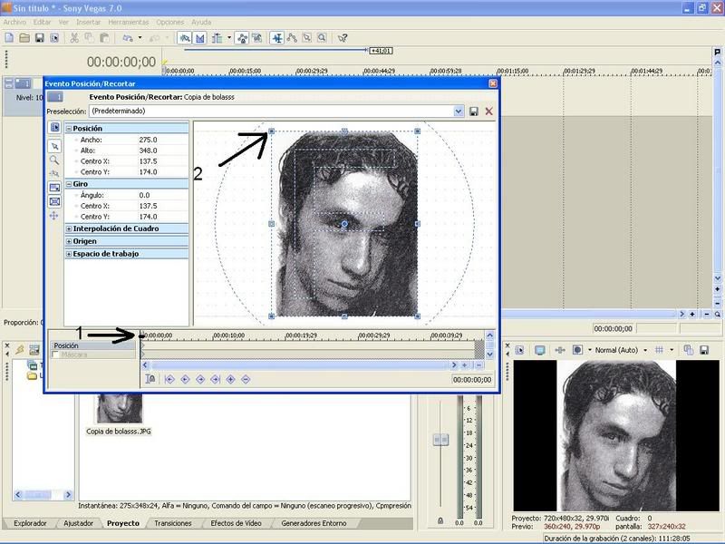
Task: Select the Posición keyframe track row
Action: (93, 345)
